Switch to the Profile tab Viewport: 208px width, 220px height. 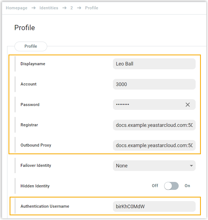click(x=31, y=46)
